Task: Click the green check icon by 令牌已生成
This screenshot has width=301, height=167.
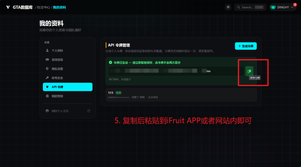Action: (110, 63)
